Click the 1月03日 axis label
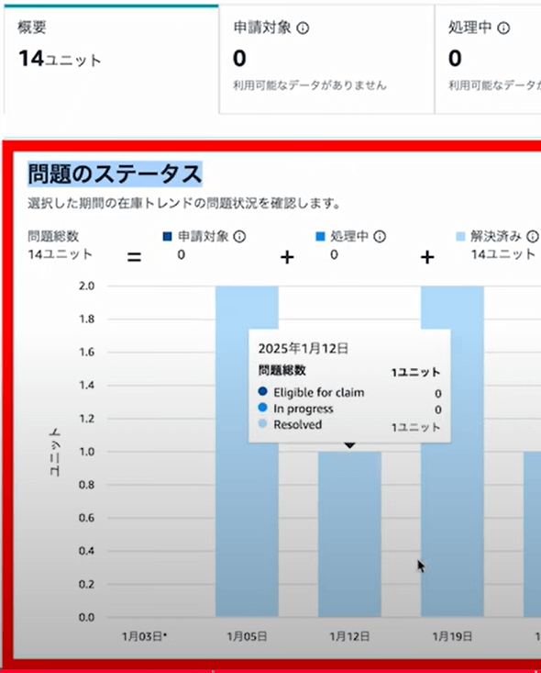The image size is (541, 673). click(144, 636)
